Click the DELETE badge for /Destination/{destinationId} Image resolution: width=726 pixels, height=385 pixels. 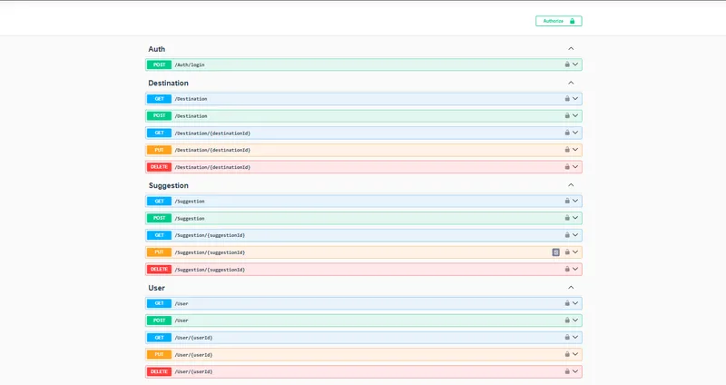click(x=160, y=167)
